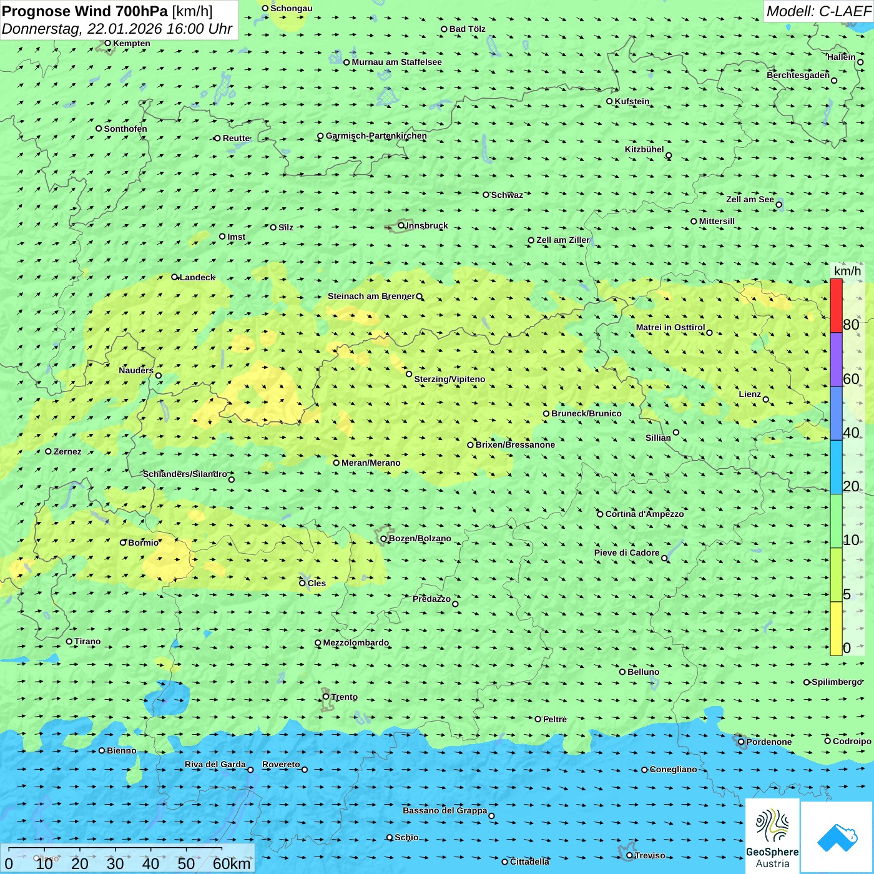The width and height of the screenshot is (874, 874).
Task: Click the 'Cortina d'Ampezzo' label
Action: point(644,514)
